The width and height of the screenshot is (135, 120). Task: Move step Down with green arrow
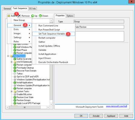coord(44,16)
